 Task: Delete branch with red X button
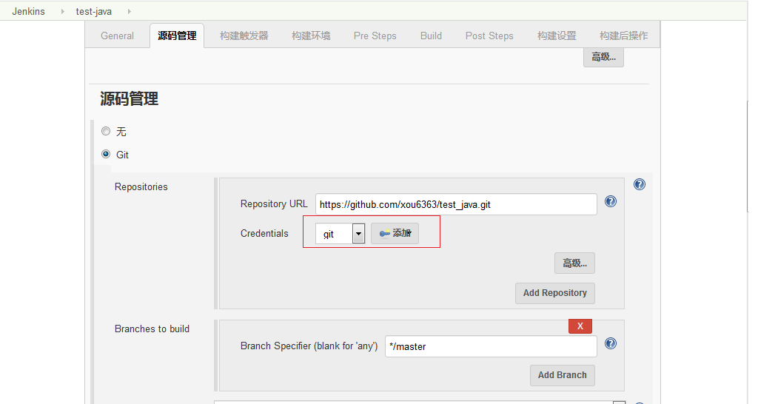pos(580,326)
